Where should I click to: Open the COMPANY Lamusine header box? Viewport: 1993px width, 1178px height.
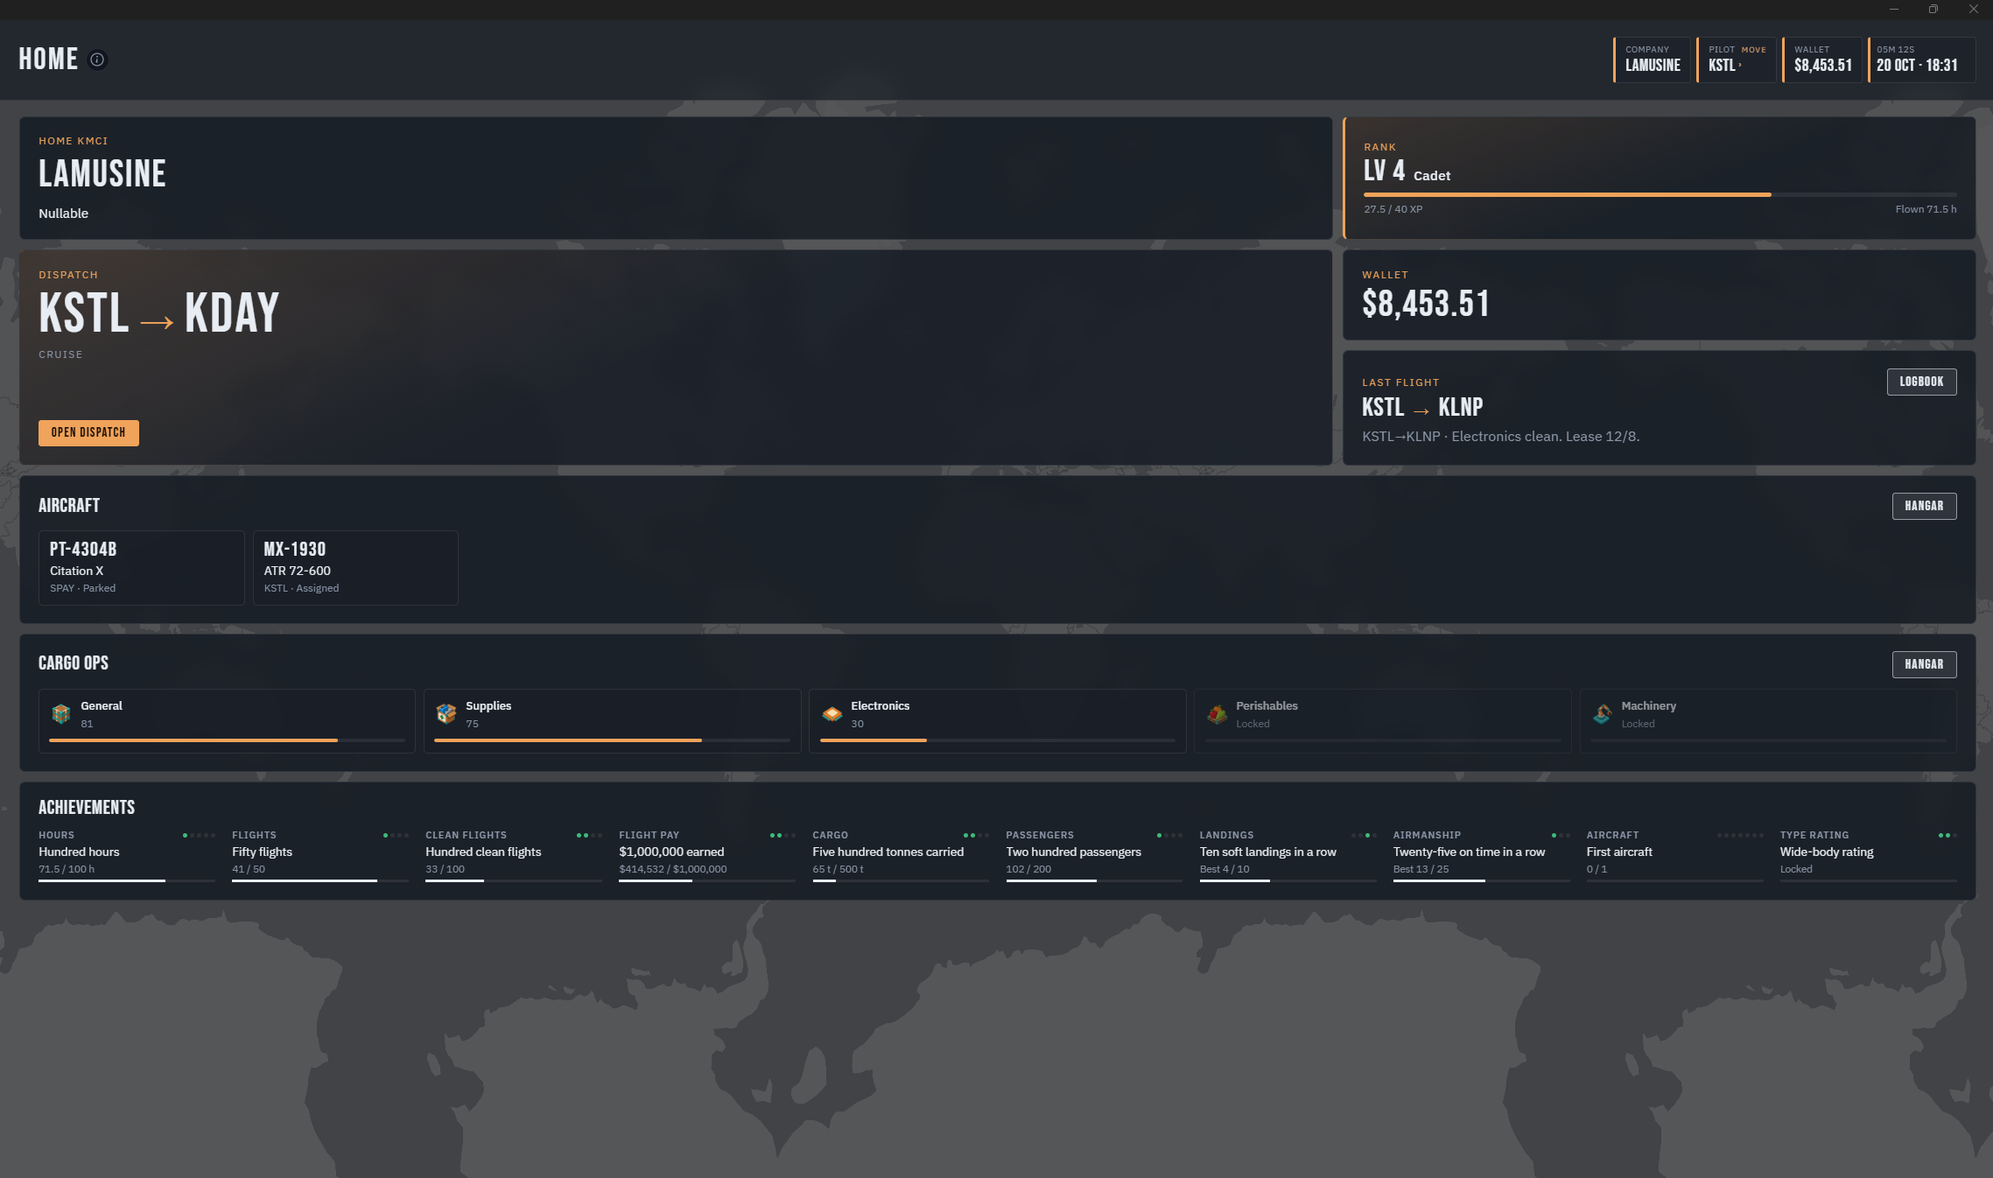point(1652,60)
